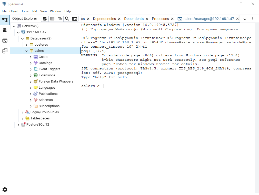Switch to the Dependents tab
The image size is (259, 195).
coord(134,19)
